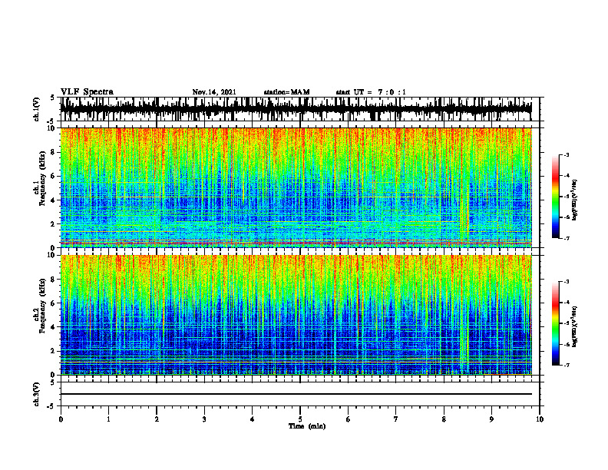Click the '9' tick on the time axis
608x470 pixels.
(491, 419)
